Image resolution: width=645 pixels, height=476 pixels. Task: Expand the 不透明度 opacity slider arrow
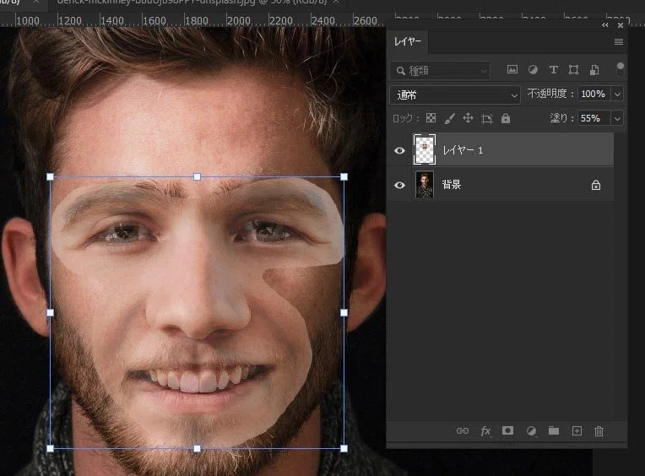[x=617, y=95]
